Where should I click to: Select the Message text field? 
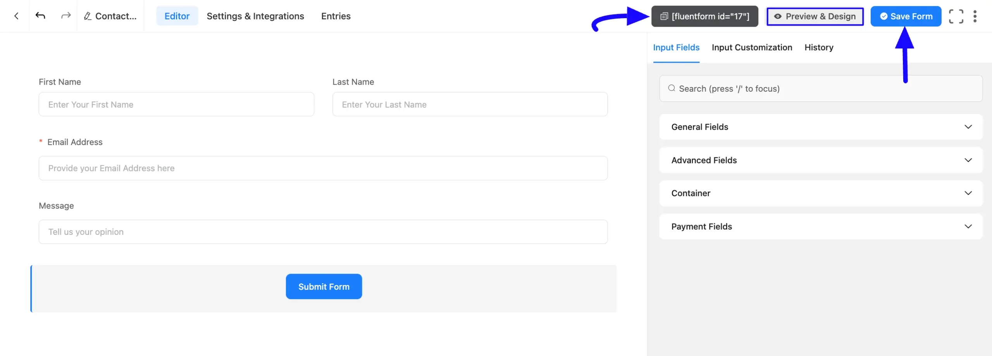[323, 232]
